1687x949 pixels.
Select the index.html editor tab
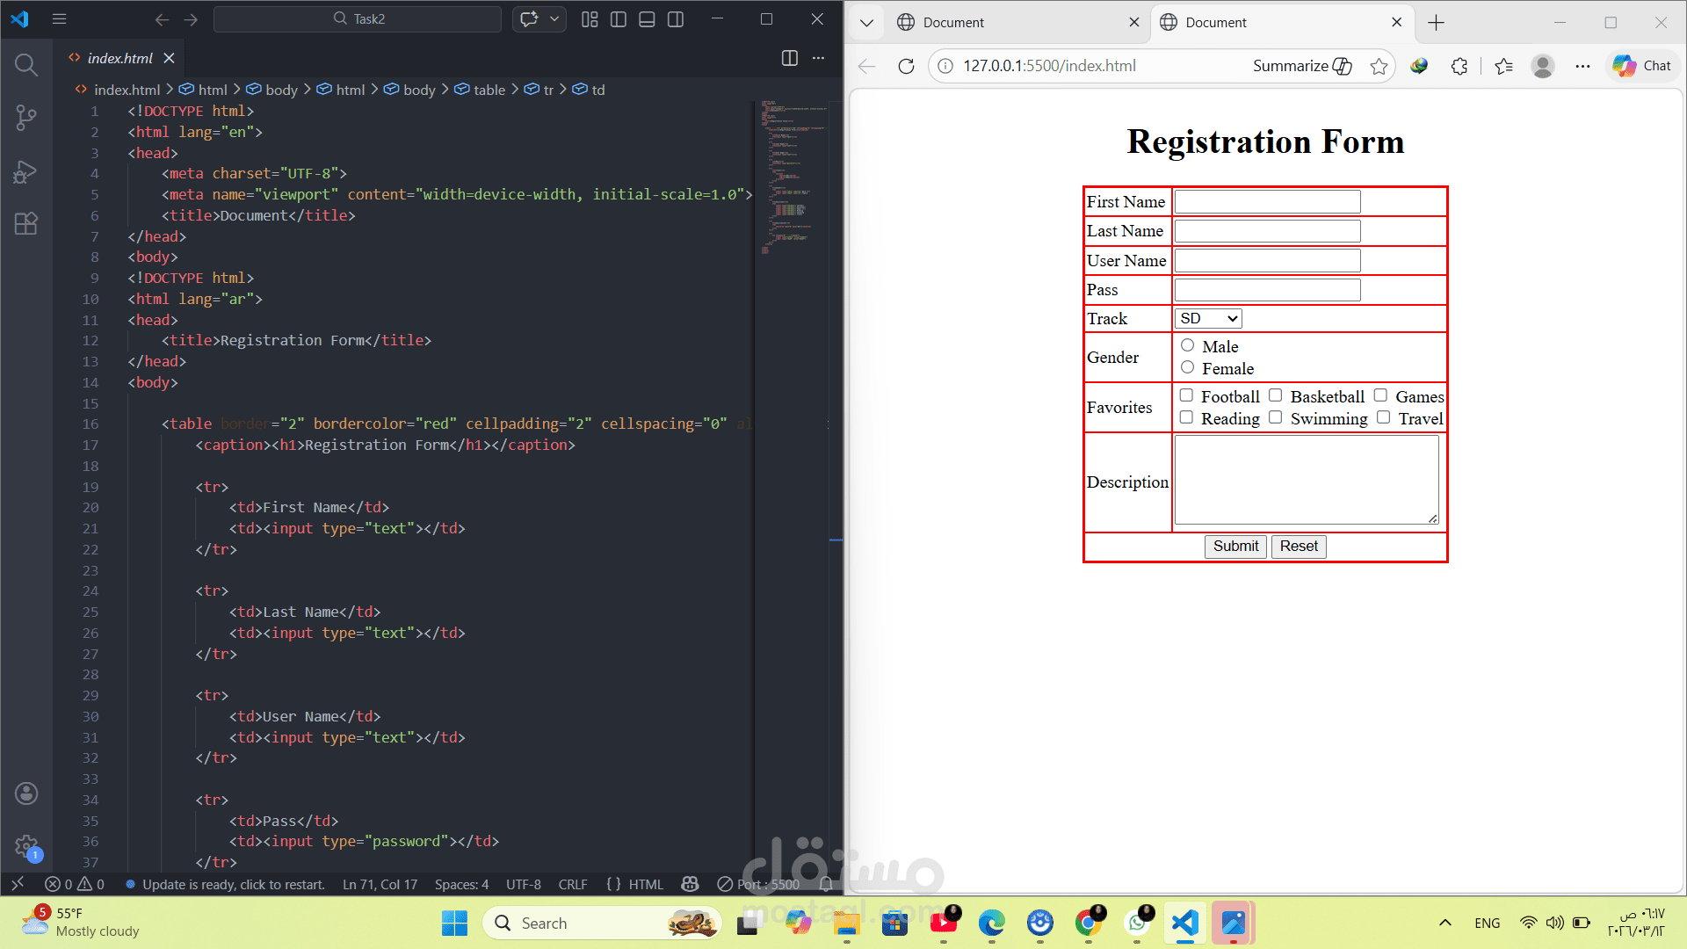(x=119, y=58)
